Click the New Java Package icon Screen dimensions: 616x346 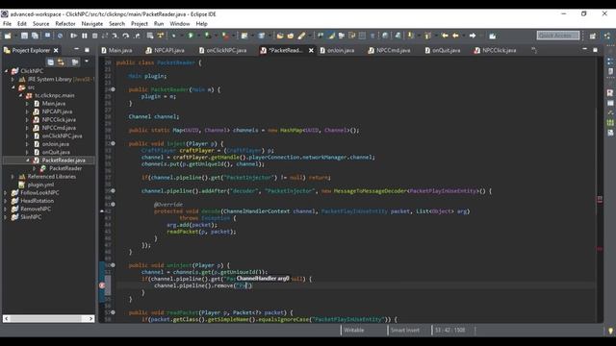pos(244,36)
